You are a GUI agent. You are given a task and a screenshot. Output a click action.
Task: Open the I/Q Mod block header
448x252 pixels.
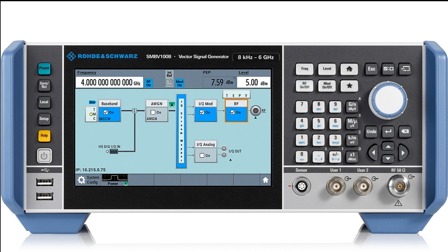coord(206,104)
